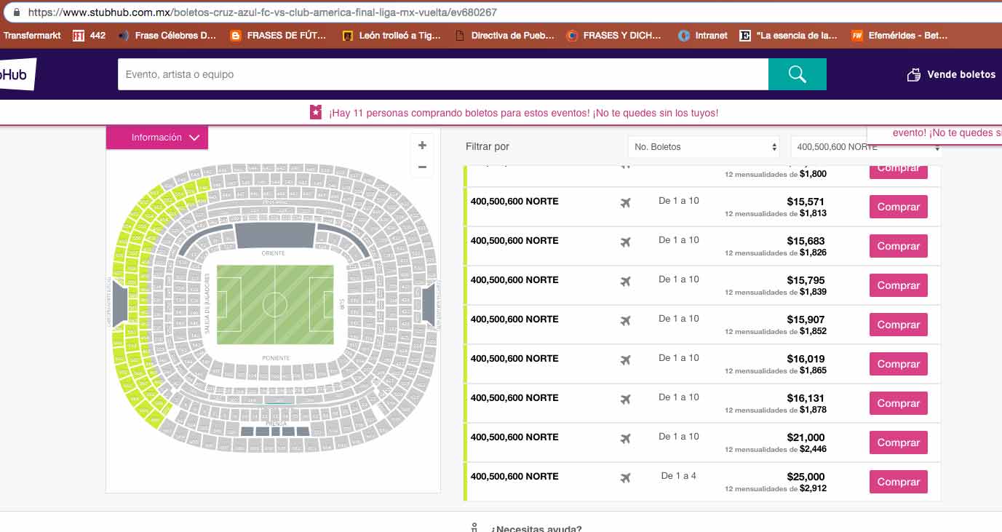The image size is (1002, 532).
Task: Zoom out of the stadium map
Action: click(x=422, y=167)
